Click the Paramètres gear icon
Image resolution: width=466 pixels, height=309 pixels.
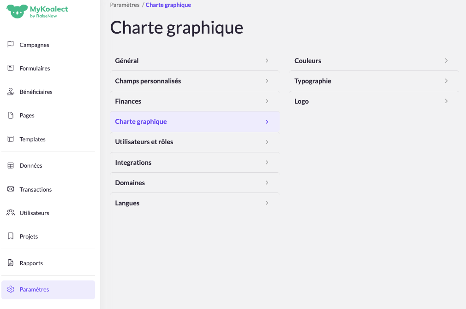coord(11,289)
